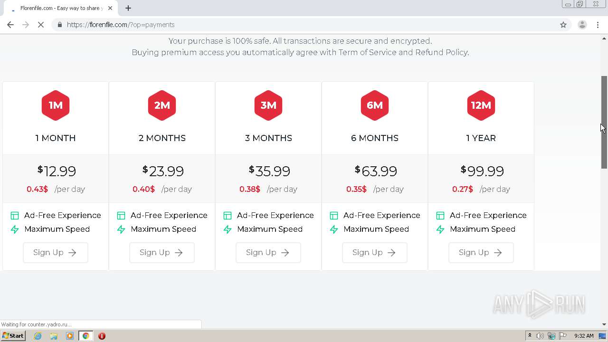Sign Up for the 1 Year plan

coord(481,253)
